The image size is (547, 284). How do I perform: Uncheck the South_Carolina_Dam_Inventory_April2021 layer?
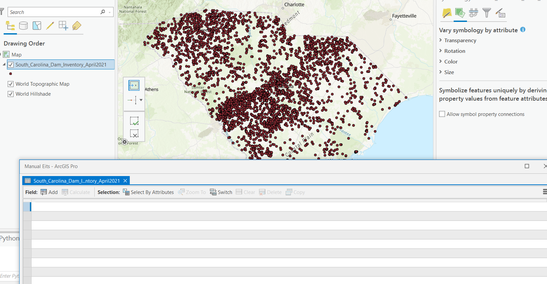(11, 65)
